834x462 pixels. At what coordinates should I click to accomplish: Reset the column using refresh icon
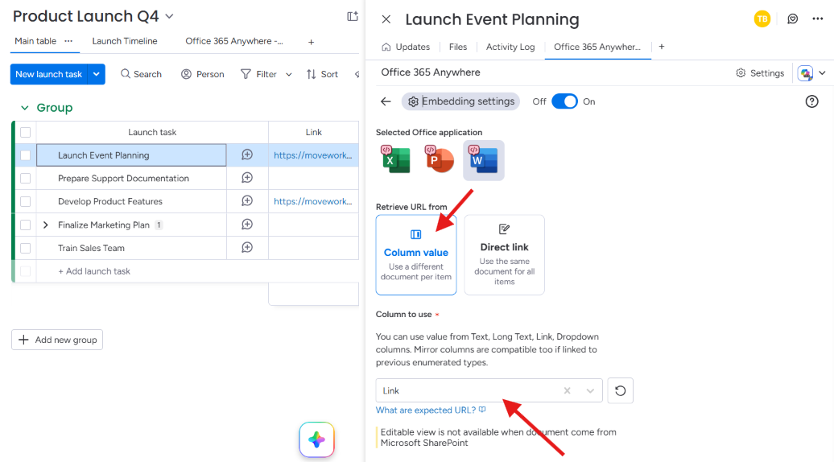(x=620, y=390)
